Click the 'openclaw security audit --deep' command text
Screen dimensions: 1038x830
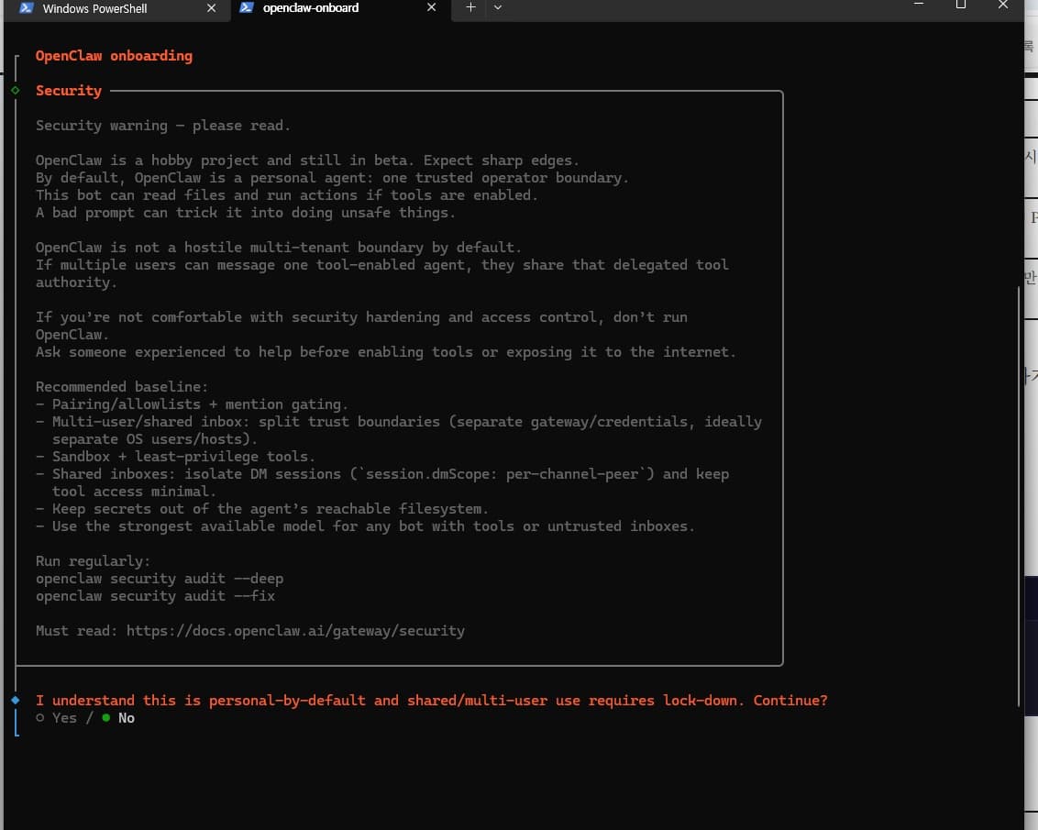point(160,579)
